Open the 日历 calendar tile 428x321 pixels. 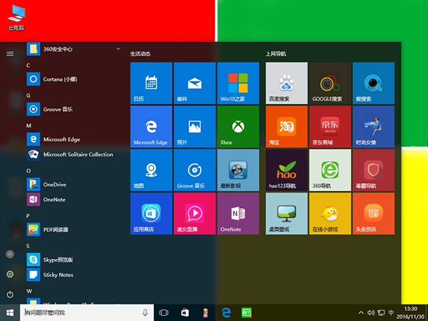pos(151,83)
